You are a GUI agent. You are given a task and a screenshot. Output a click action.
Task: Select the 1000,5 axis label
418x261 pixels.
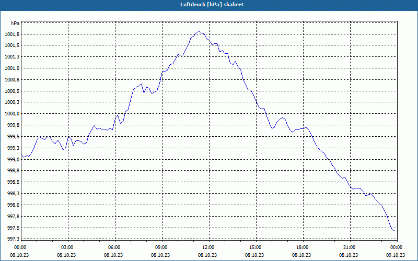pyautogui.click(x=12, y=91)
